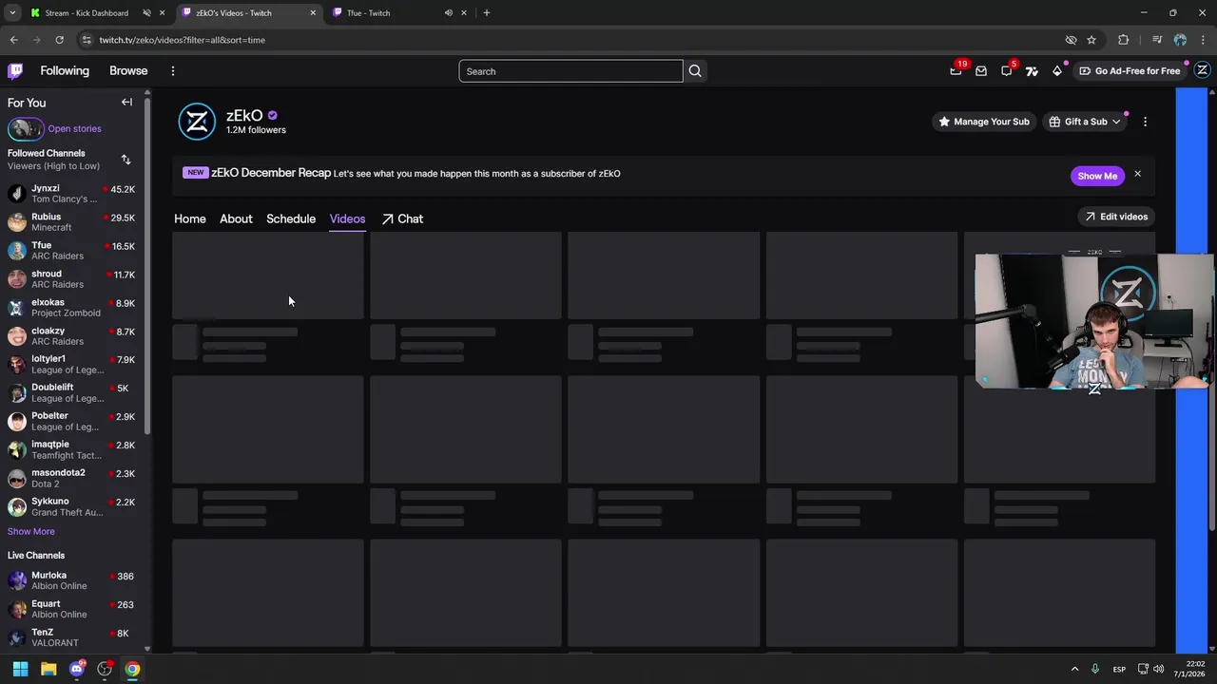Open Prime loot inbox with 19 badge
The image size is (1217, 684).
(956, 70)
